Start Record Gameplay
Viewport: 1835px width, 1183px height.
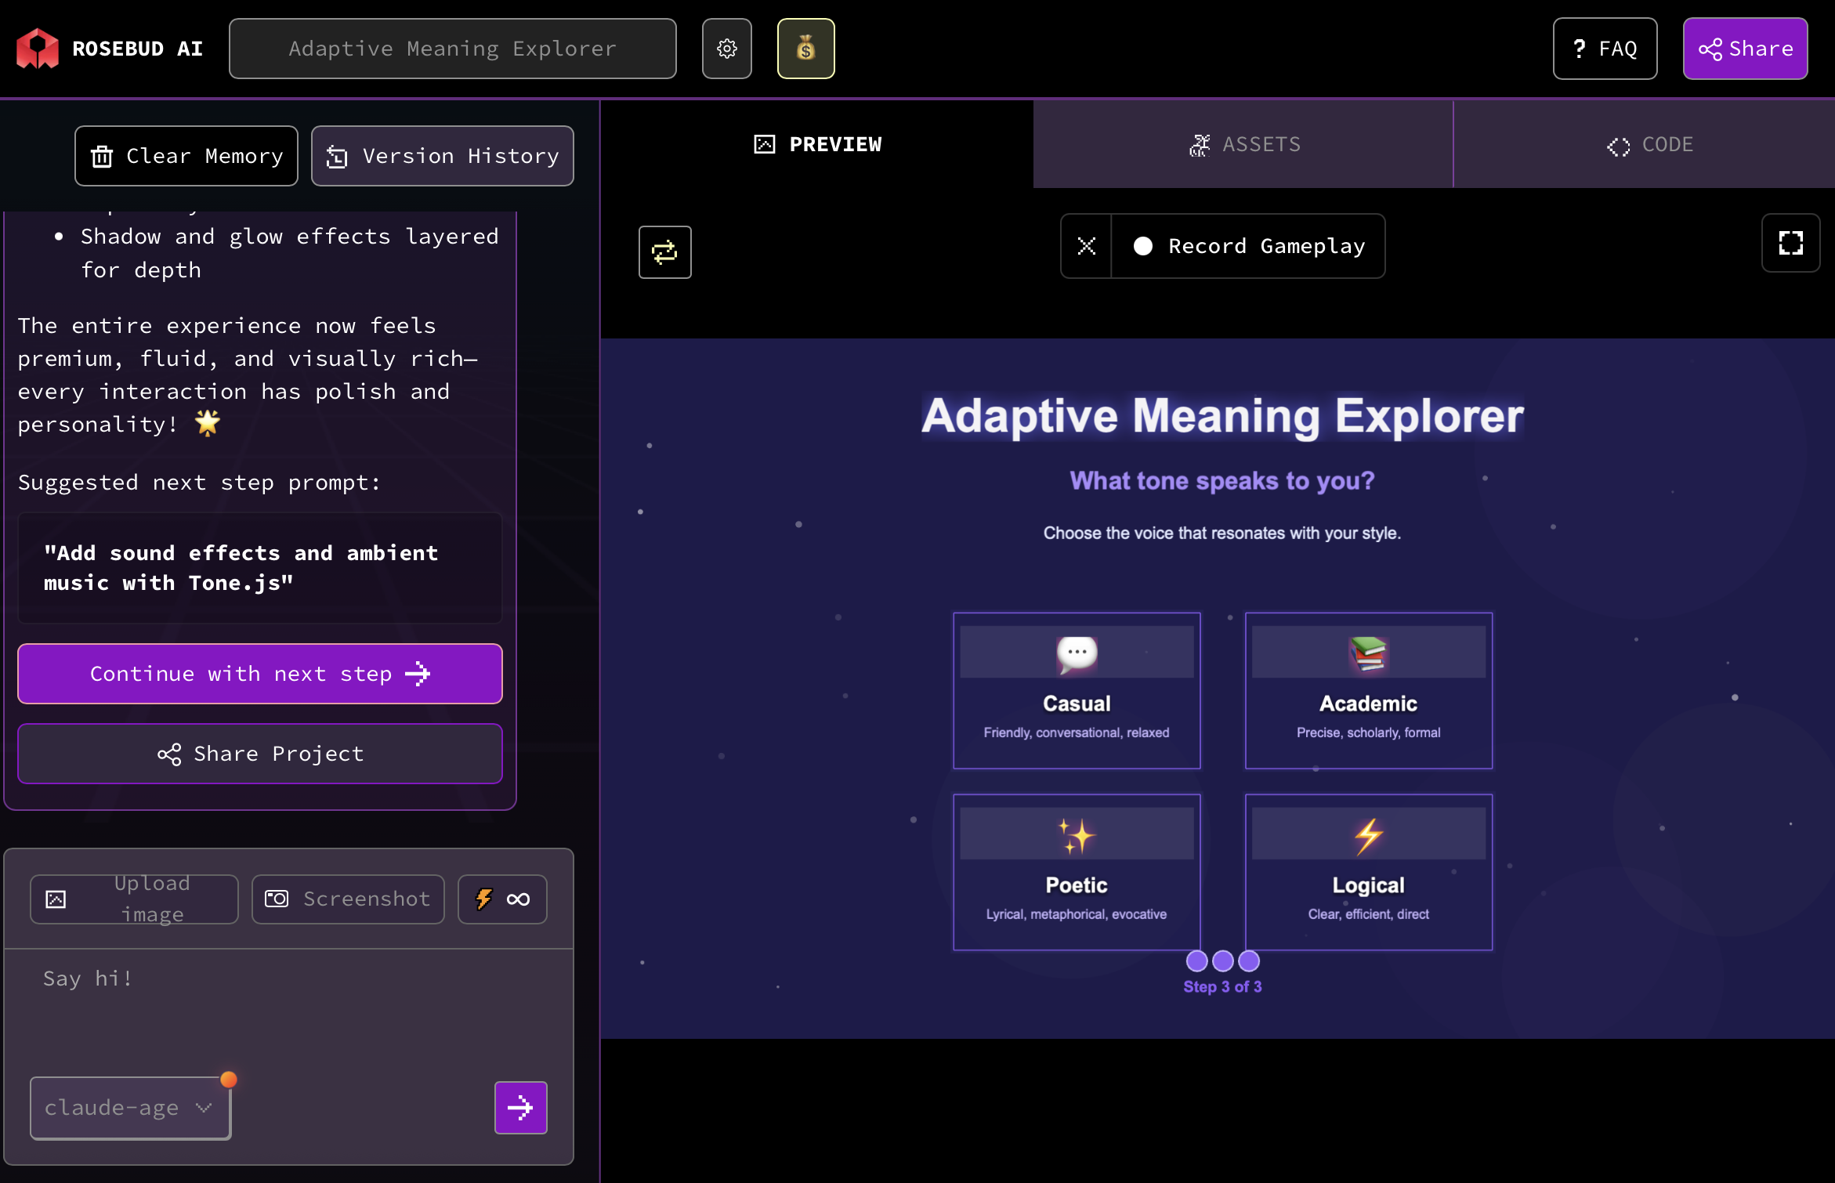coord(1249,246)
